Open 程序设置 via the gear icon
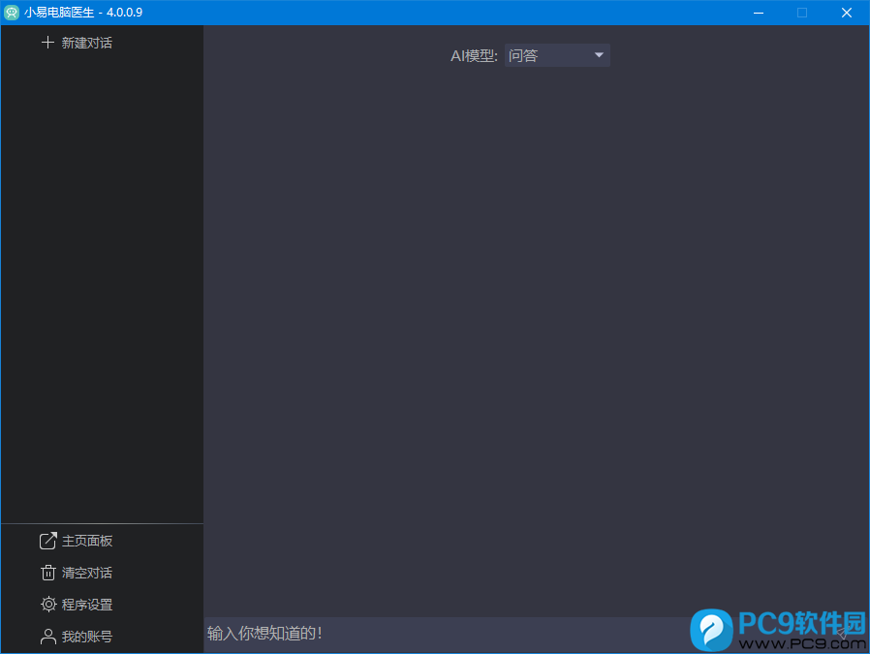 pos(48,604)
